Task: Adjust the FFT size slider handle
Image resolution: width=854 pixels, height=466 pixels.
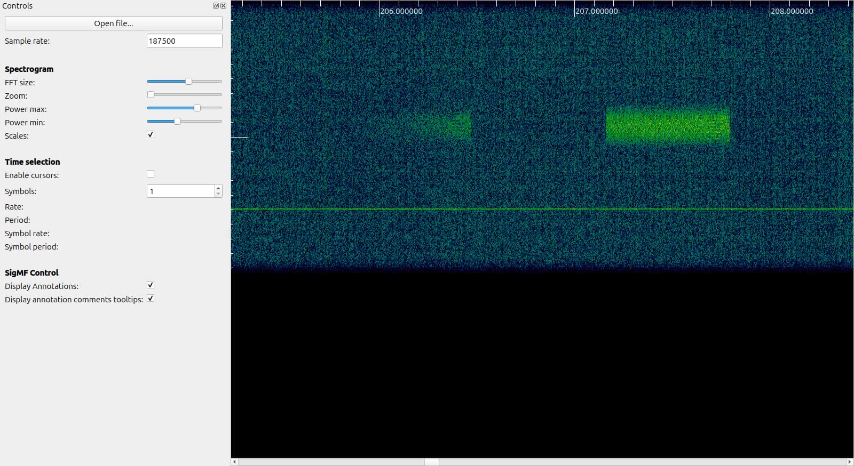Action: click(x=188, y=82)
